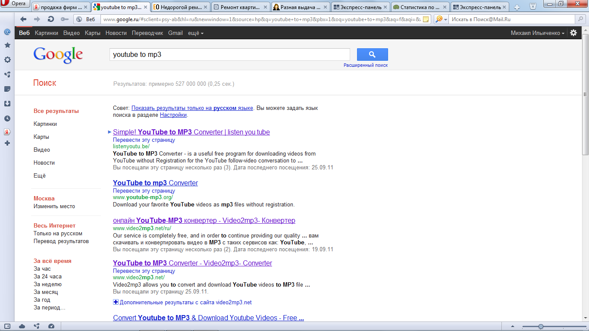Expand 'Ещё' in the left filter sidebar

pos(40,175)
